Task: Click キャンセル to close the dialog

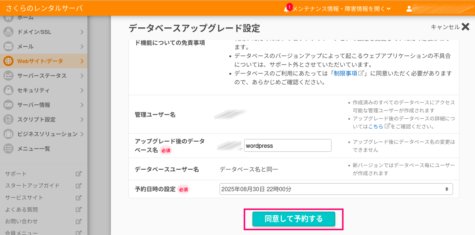Action: pos(450,27)
